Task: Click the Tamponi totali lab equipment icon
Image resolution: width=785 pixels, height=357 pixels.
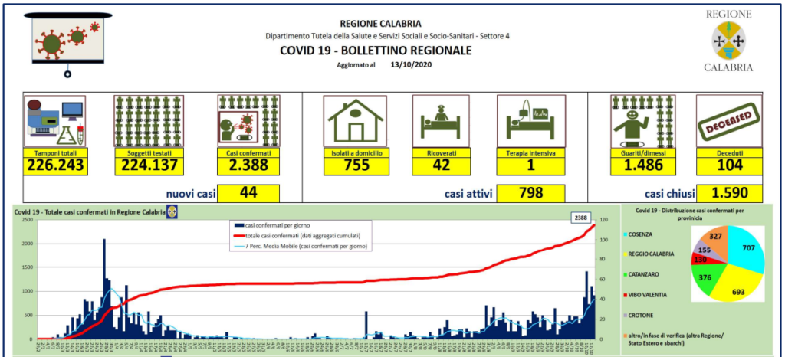Action: (x=54, y=121)
